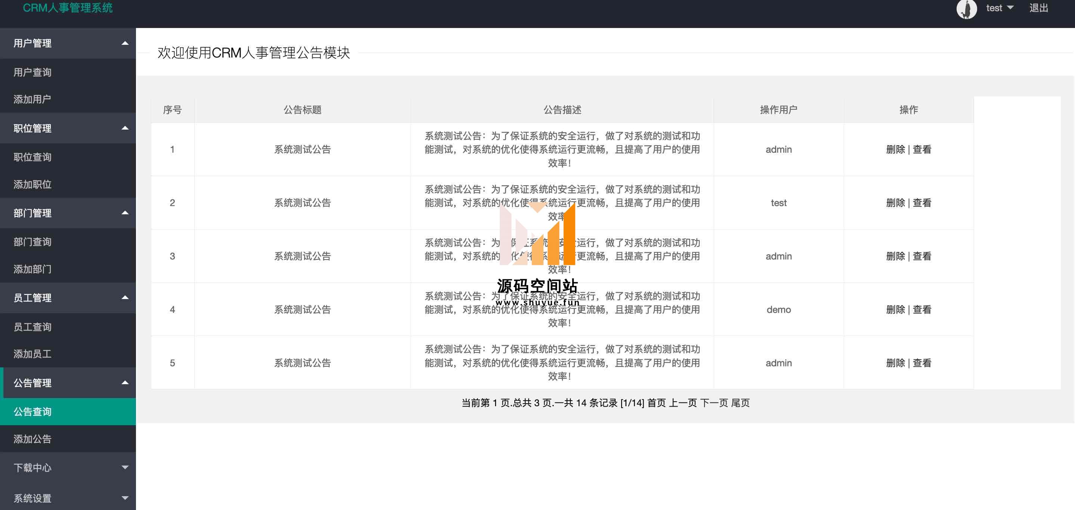Click 查看 in announcement row 5

pyautogui.click(x=922, y=363)
